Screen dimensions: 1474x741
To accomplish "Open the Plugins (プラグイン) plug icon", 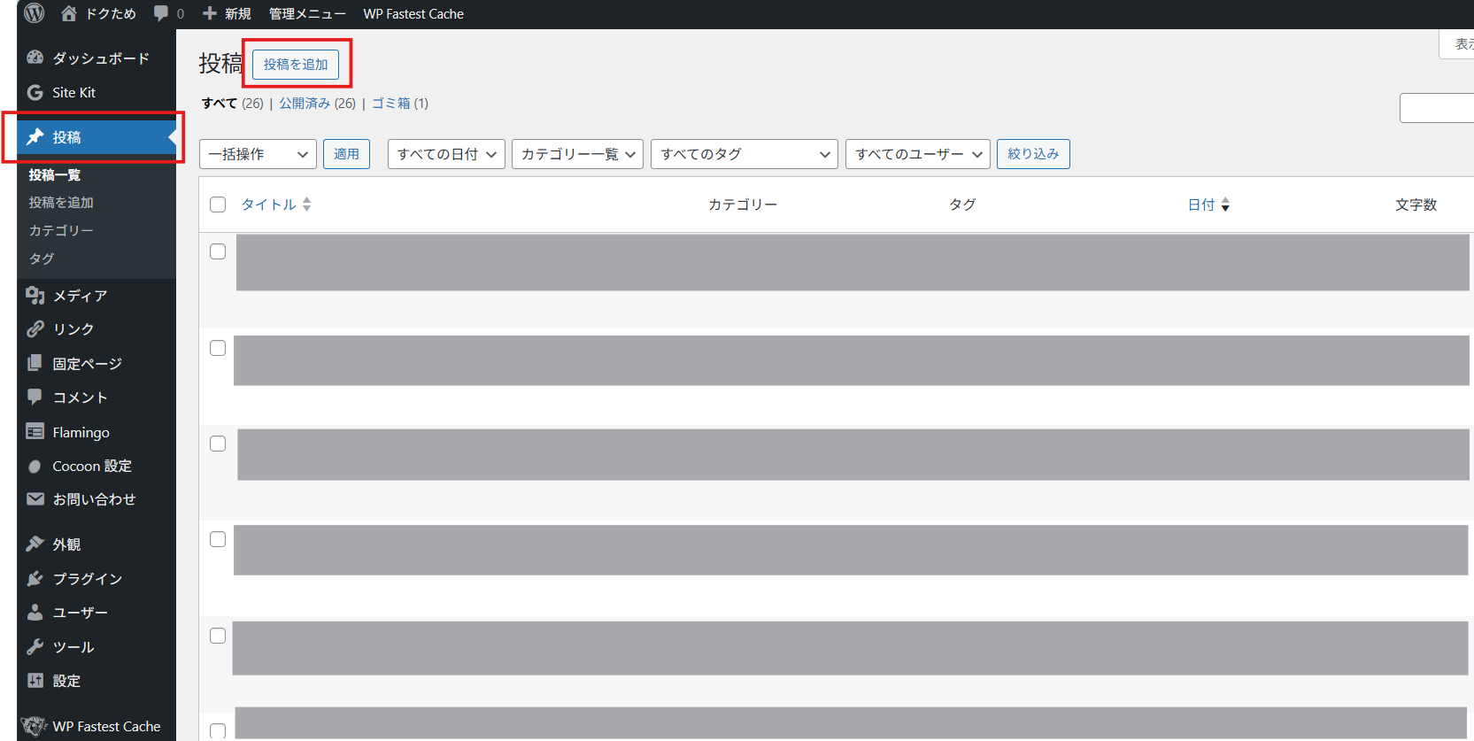I will 35,578.
